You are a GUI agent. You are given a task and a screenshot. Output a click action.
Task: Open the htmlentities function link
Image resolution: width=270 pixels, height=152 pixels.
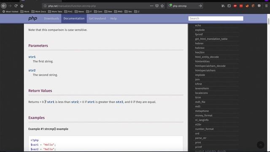tap(202, 61)
